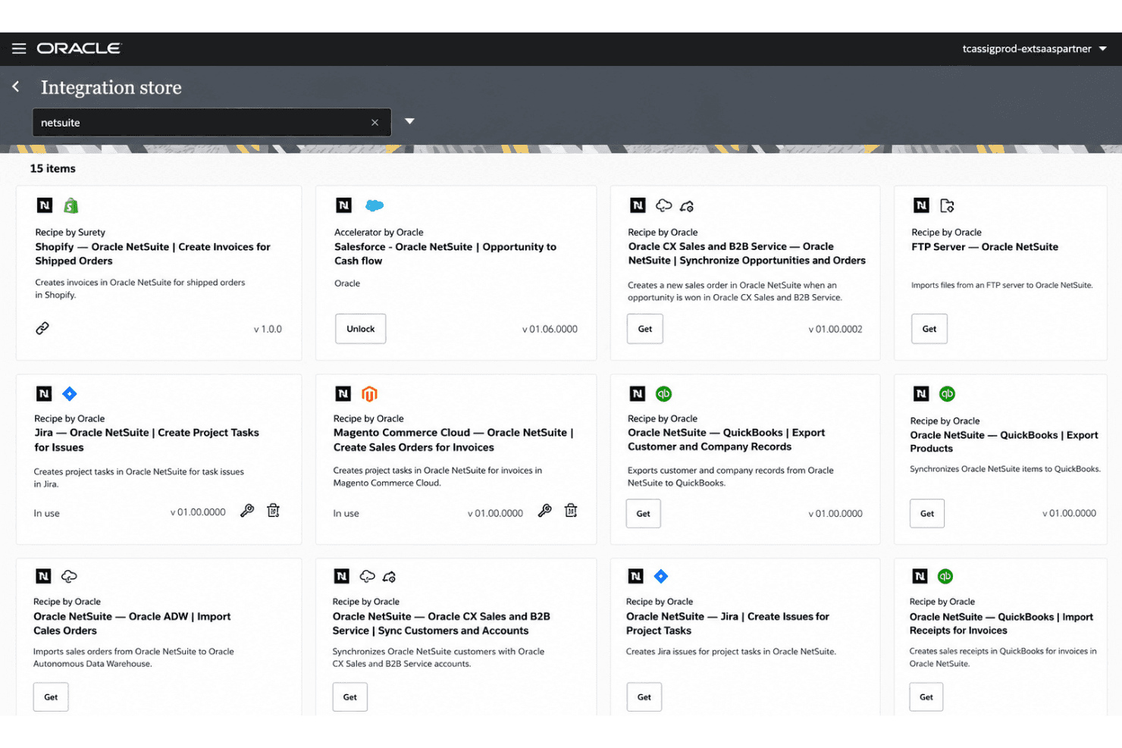Click the Salesforce cloud icon

pos(375,205)
